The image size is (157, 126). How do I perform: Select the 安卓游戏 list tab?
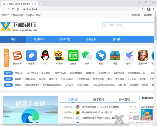124,99
